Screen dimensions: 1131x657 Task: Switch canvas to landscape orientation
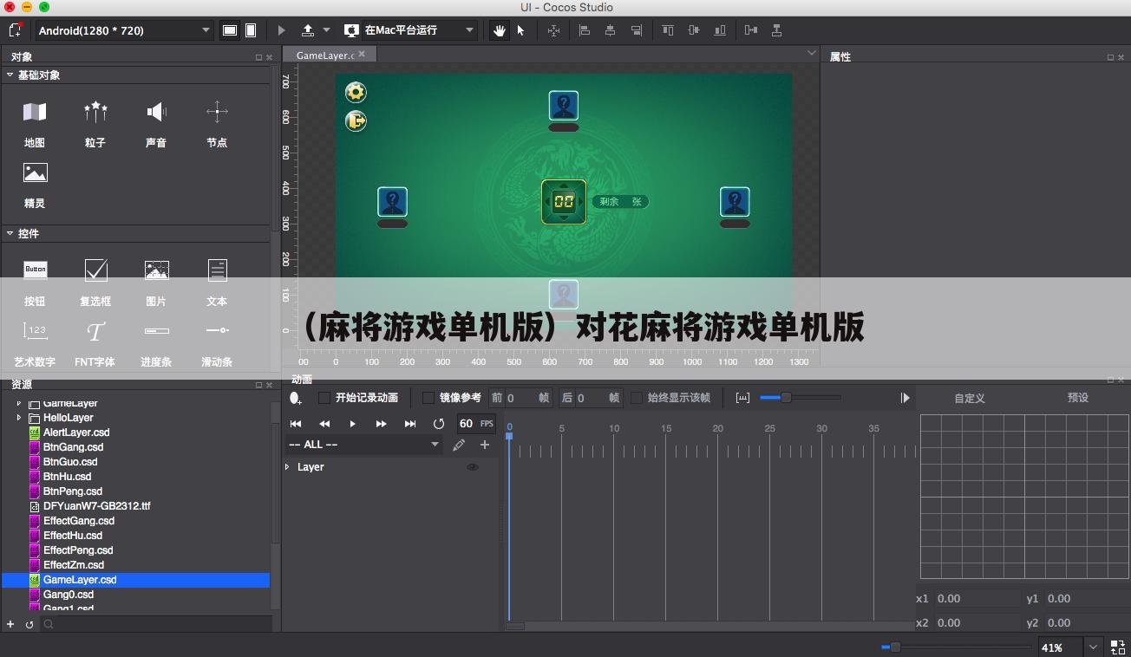pos(230,30)
